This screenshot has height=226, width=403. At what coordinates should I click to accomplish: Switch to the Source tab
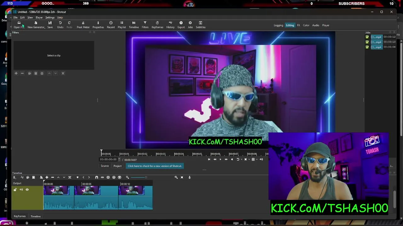(105, 166)
